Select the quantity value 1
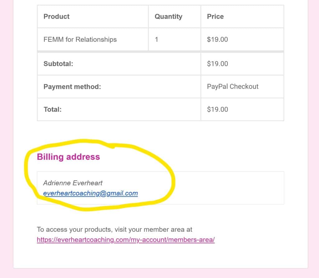Viewport: 319px width, 278px height. click(156, 39)
